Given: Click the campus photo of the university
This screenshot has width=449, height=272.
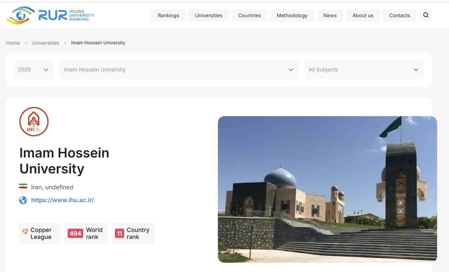Looking at the screenshot, I should click(x=327, y=189).
